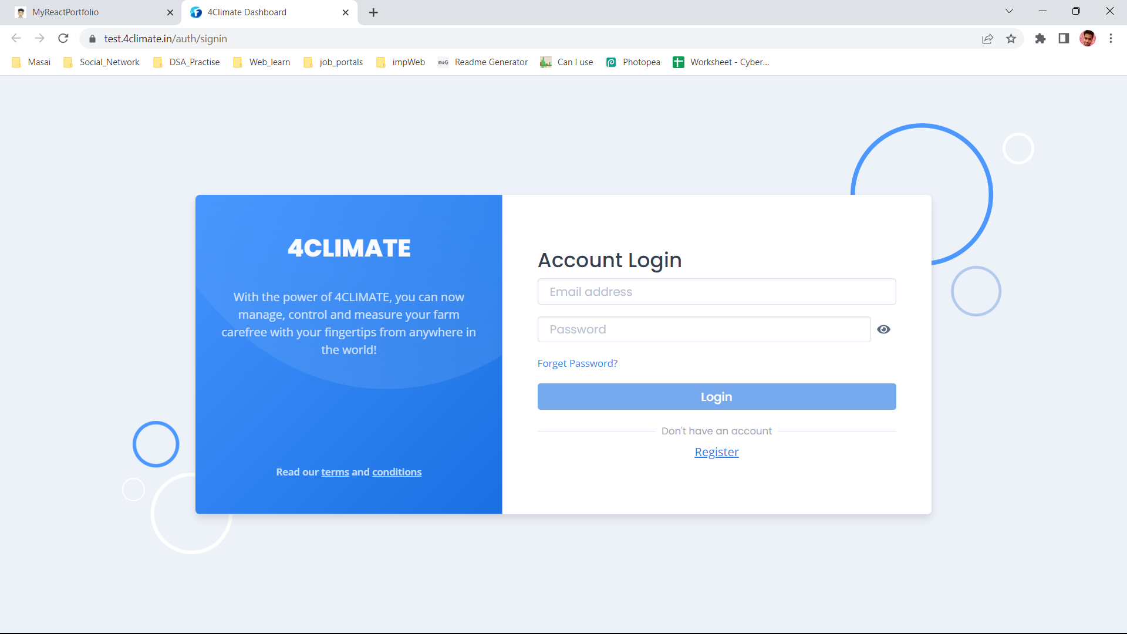The height and width of the screenshot is (634, 1127).
Task: Open a new browser tab
Action: (x=373, y=12)
